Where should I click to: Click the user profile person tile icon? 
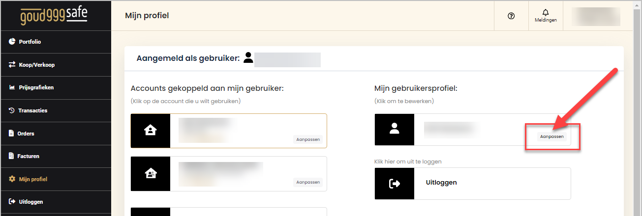click(x=394, y=129)
